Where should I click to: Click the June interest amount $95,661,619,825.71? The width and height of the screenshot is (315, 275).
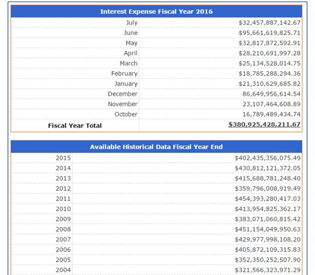(269, 33)
